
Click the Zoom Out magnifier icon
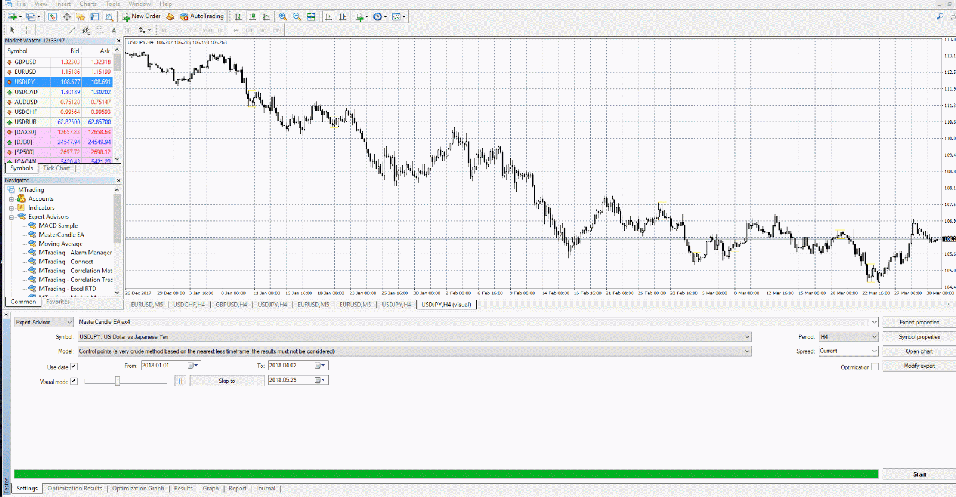(x=297, y=17)
